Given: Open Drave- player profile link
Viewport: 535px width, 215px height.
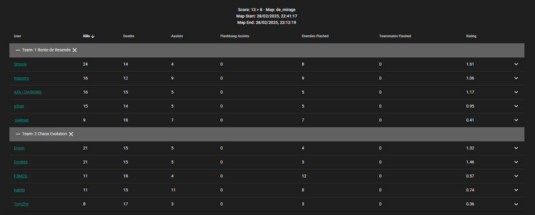Looking at the screenshot, I should (20, 148).
